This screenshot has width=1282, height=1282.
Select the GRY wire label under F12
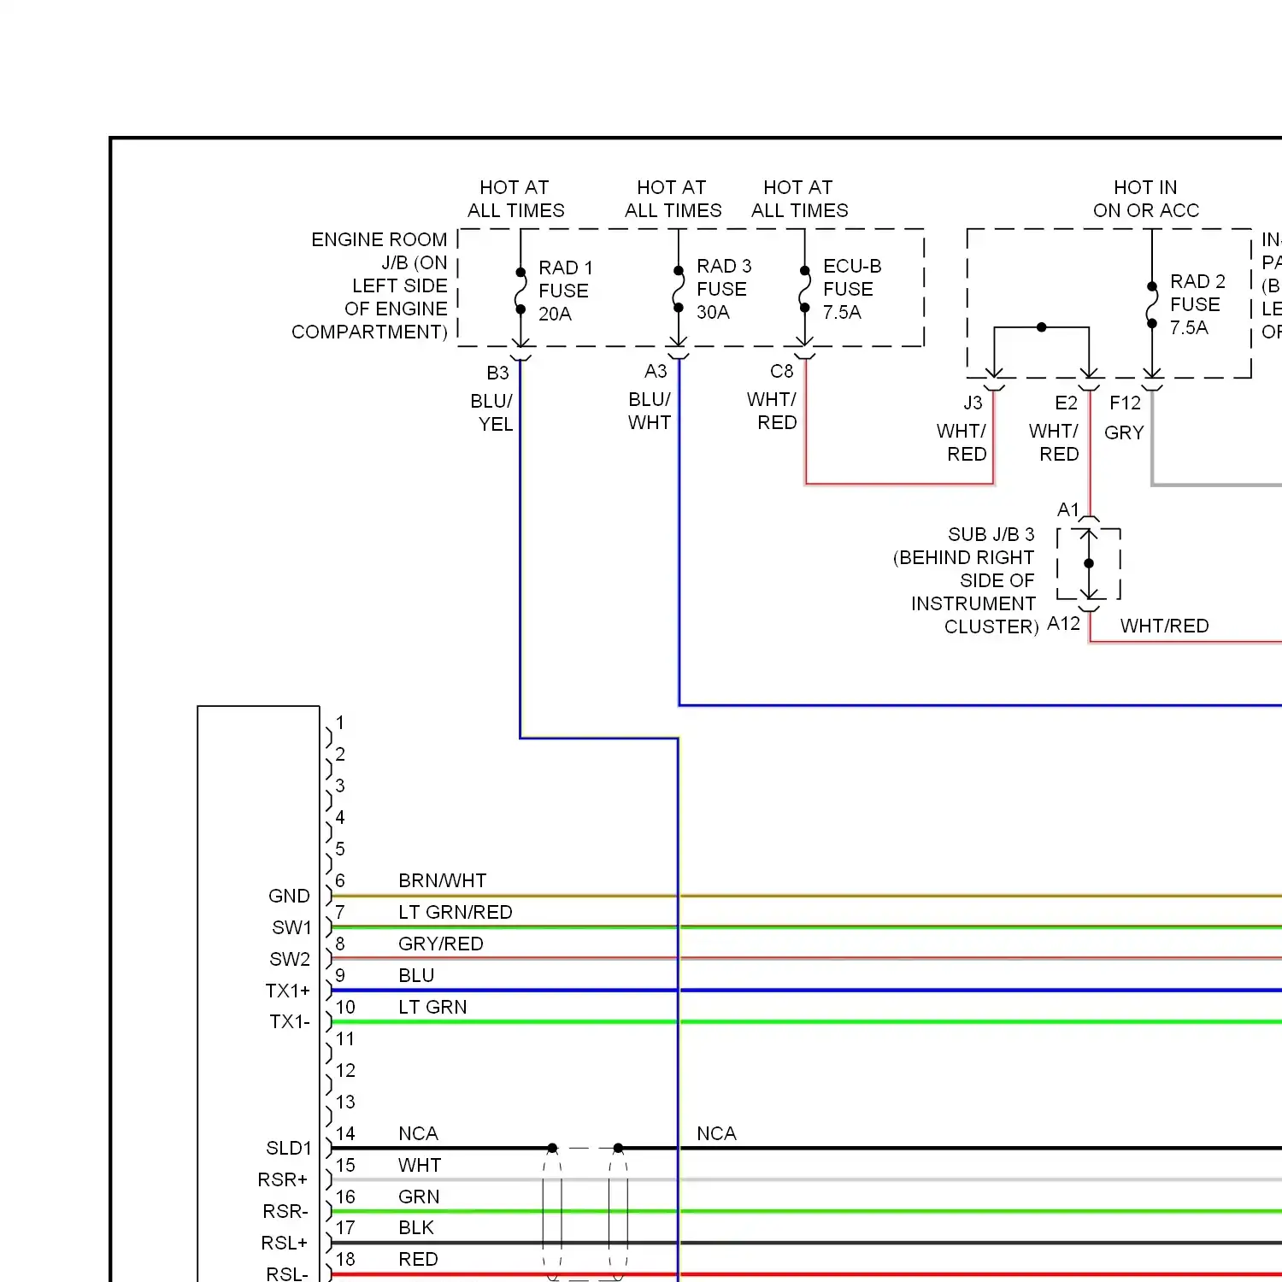(1124, 432)
